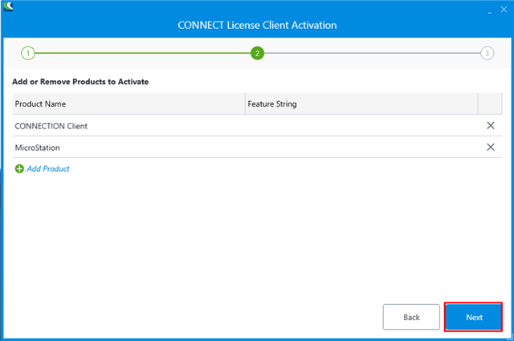Select the step 2 progress indicator
The height and width of the screenshot is (341, 514).
coord(257,54)
